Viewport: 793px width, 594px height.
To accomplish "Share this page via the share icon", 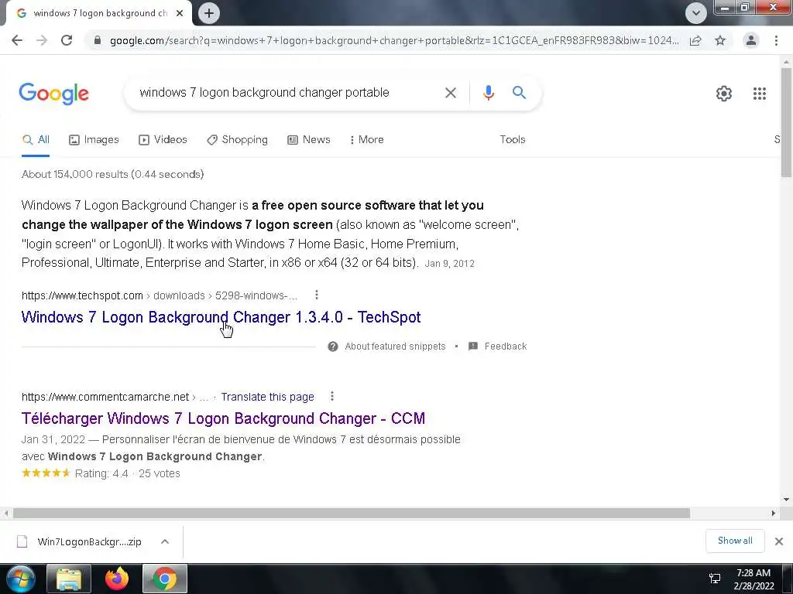I will pyautogui.click(x=695, y=40).
